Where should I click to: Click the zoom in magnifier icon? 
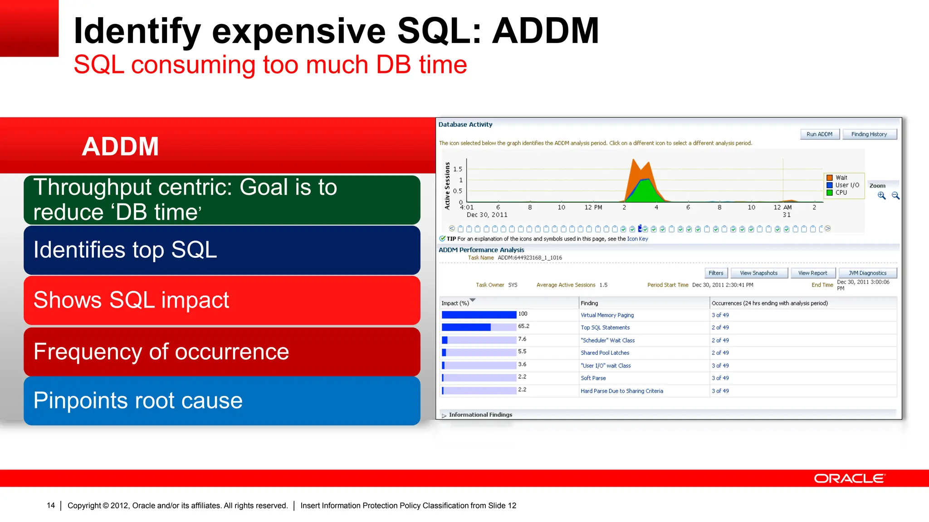pos(881,195)
